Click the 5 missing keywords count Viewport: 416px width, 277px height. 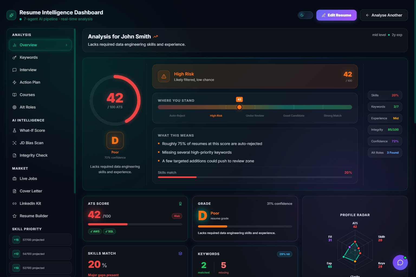tap(223, 265)
